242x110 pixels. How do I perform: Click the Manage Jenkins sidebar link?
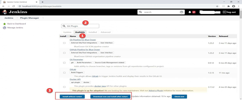click(x=15, y=28)
